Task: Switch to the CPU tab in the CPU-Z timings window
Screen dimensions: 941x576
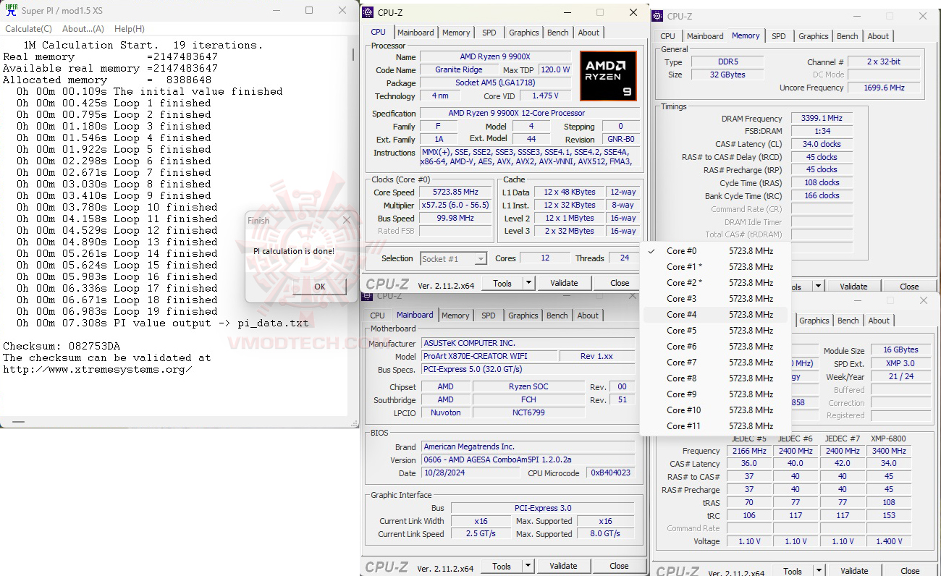Action: 668,36
